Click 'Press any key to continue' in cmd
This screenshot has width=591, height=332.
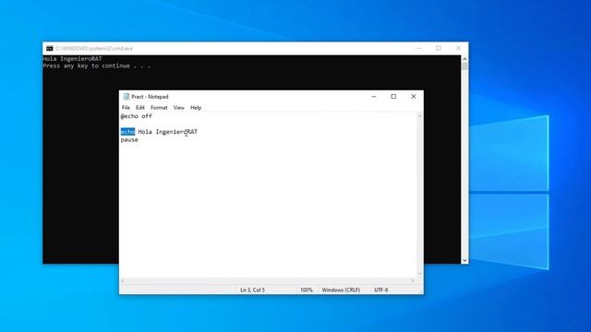pyautogui.click(x=86, y=65)
